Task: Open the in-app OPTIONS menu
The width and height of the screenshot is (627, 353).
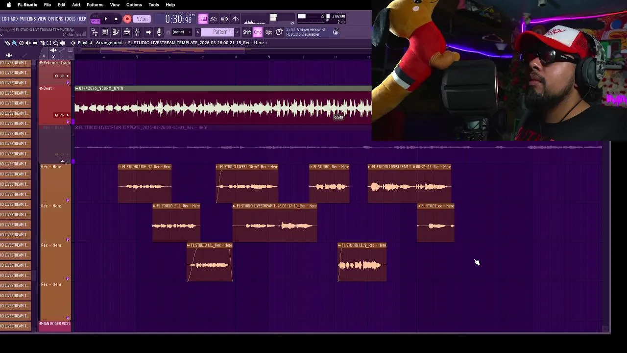Action: 55,19
